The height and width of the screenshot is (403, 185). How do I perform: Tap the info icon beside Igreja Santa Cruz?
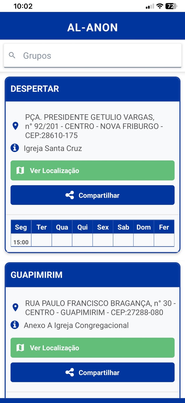point(15,148)
